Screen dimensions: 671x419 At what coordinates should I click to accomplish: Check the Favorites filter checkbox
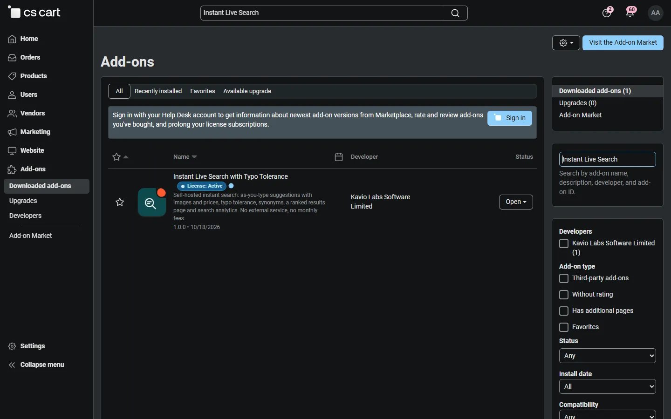click(564, 327)
